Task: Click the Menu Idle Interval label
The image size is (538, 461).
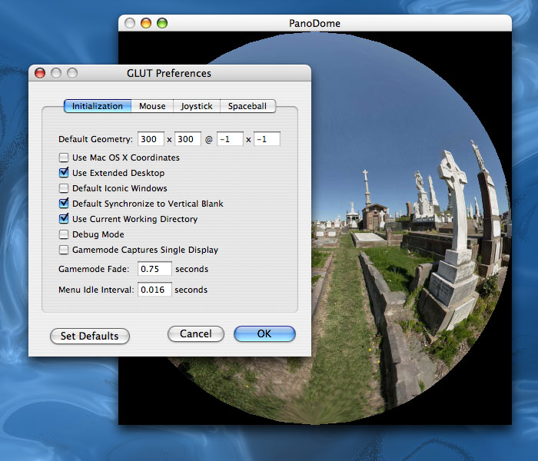Action: [x=96, y=290]
